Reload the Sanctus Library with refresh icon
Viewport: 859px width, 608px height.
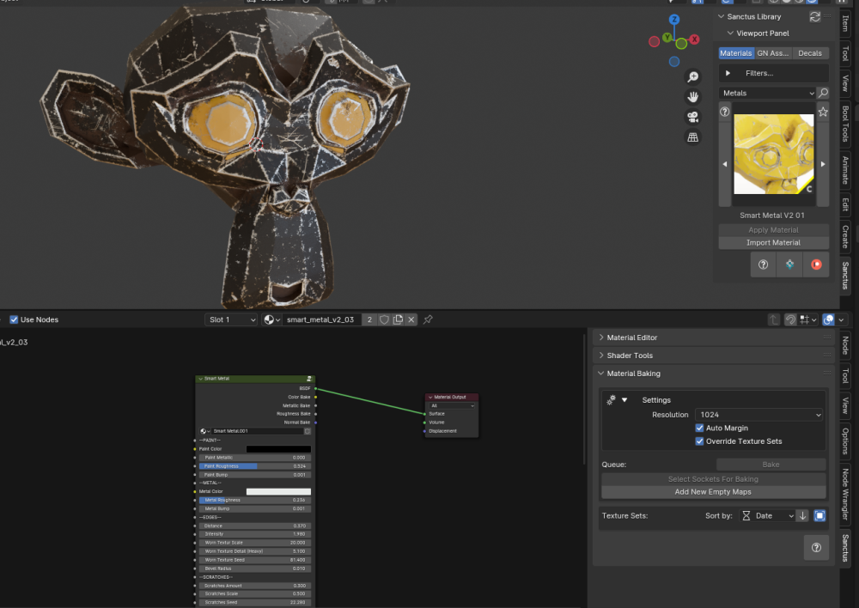[x=814, y=16]
